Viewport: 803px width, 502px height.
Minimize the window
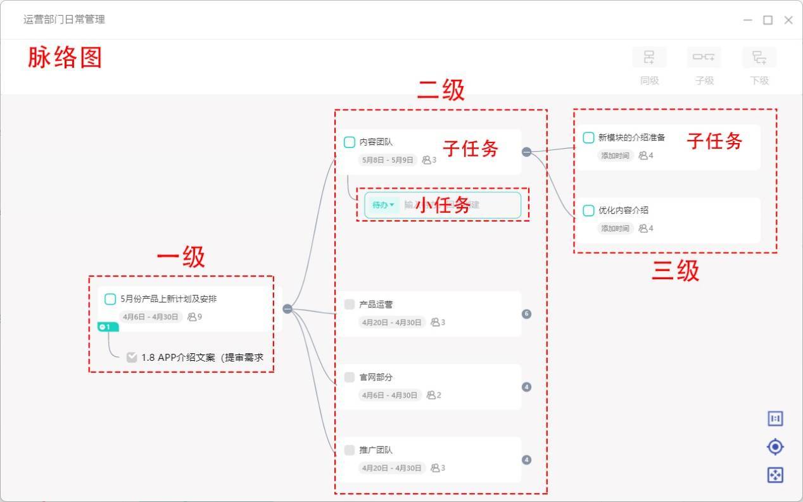coord(748,20)
